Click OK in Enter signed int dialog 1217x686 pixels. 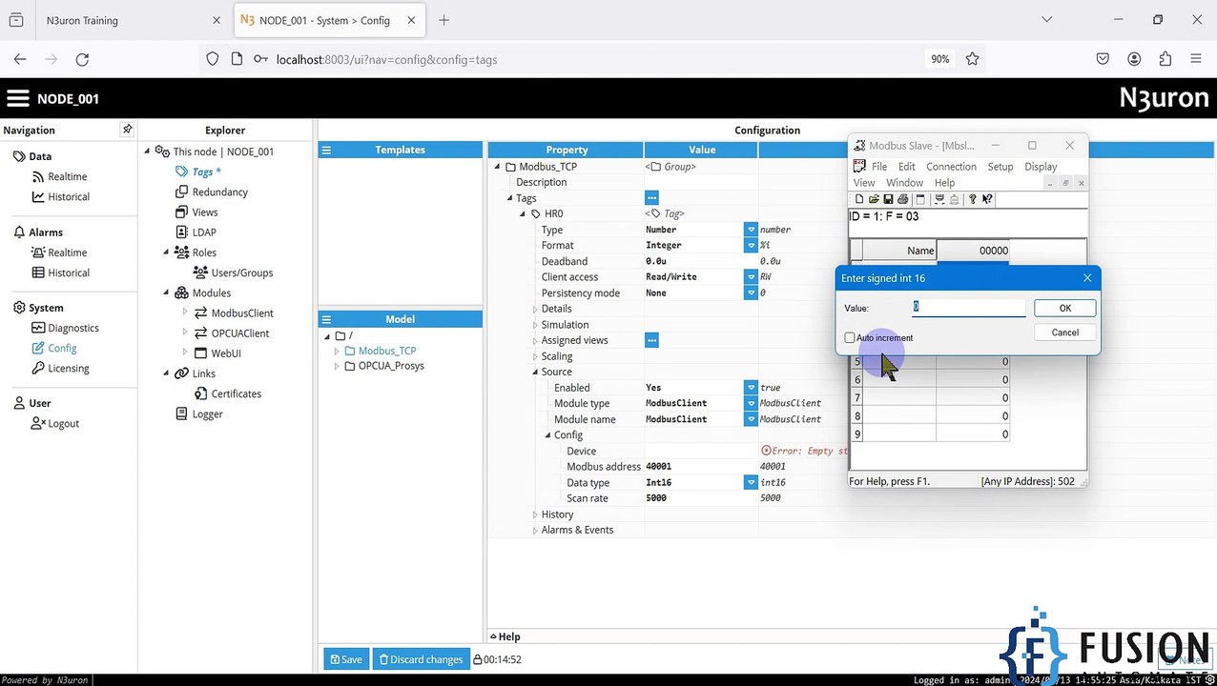tap(1065, 308)
